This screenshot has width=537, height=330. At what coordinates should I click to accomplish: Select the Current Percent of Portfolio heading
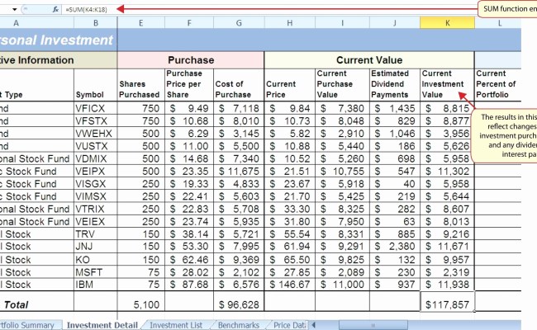(498, 85)
